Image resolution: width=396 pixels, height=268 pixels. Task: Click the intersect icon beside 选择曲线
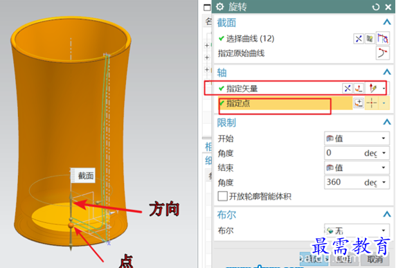tap(359, 39)
